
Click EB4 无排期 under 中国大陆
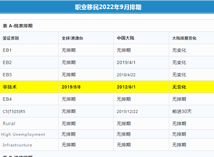pos(124,99)
